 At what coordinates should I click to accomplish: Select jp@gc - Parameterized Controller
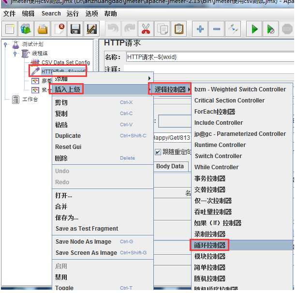pyautogui.click(x=241, y=133)
